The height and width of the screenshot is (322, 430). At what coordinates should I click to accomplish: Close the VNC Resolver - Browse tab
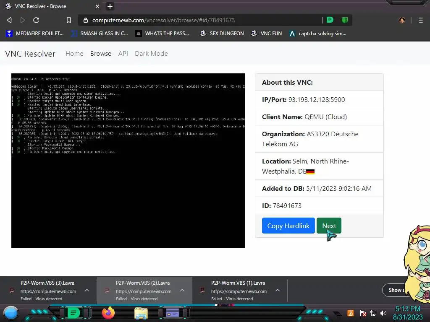click(x=97, y=6)
